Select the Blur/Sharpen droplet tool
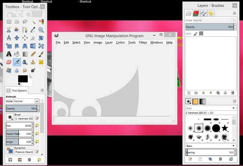243x166 pixels. [17, 70]
